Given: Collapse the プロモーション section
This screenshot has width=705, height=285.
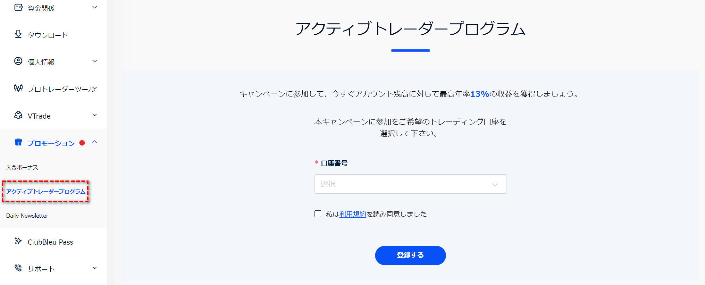Looking at the screenshot, I should click(x=95, y=142).
